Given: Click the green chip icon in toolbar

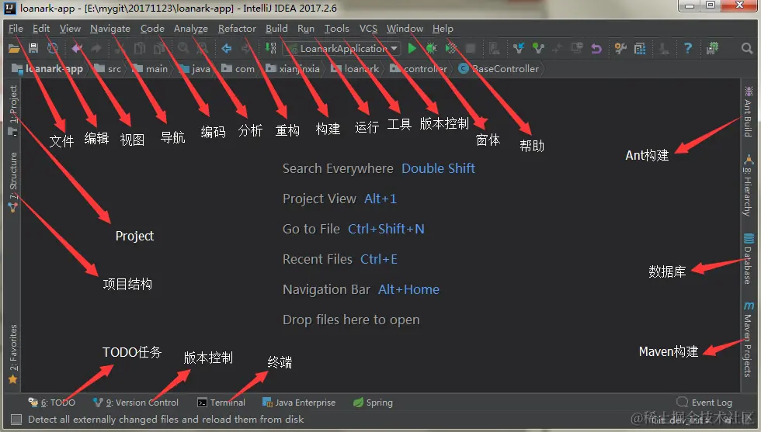Looking at the screenshot, I should 713,48.
